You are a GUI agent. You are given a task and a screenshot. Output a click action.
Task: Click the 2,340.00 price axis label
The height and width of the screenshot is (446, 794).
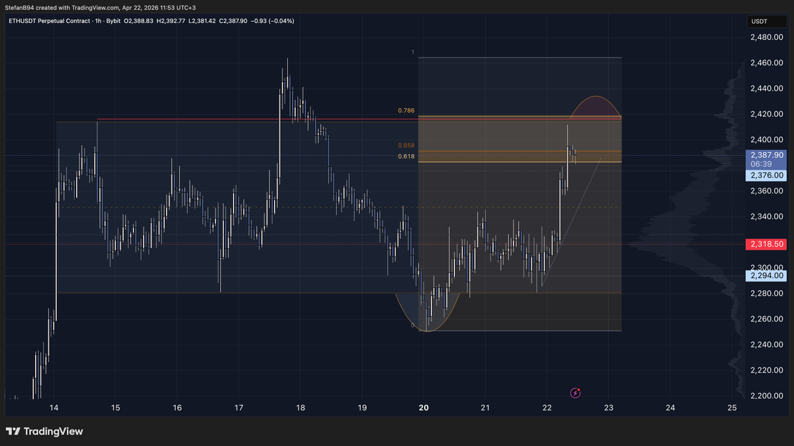pyautogui.click(x=768, y=217)
